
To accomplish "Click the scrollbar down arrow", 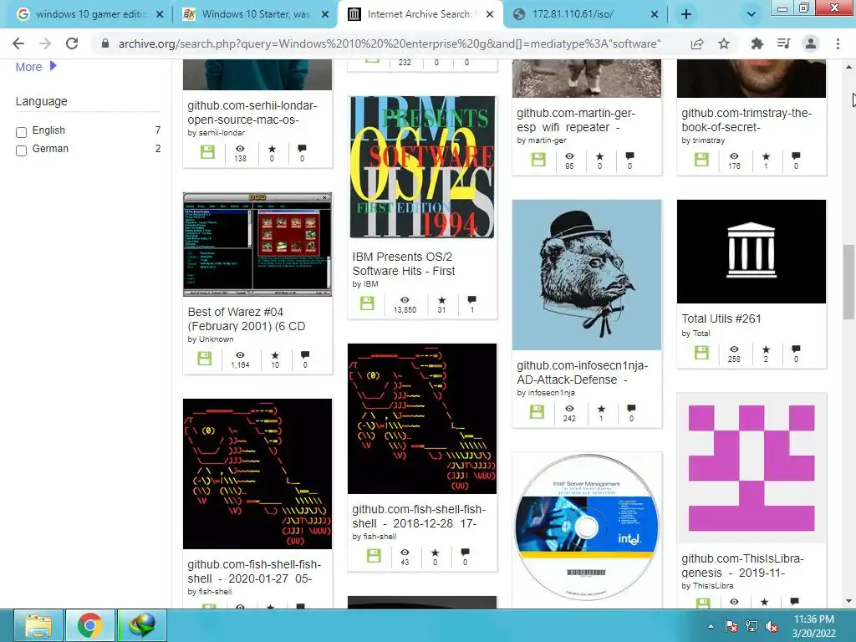I will [x=848, y=601].
